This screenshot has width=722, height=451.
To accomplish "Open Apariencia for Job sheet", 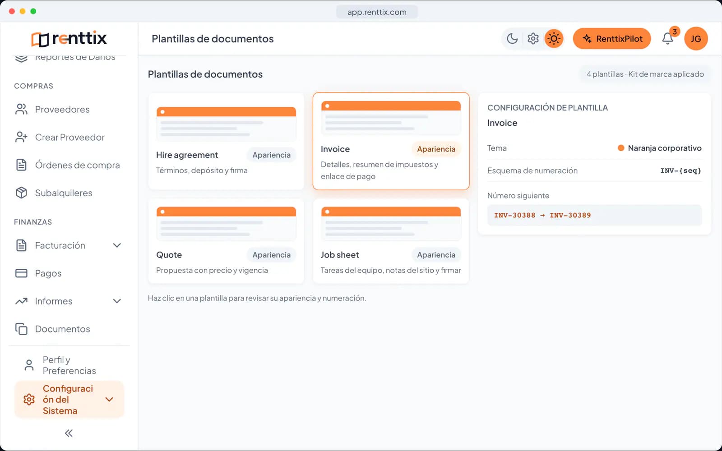I will tap(436, 255).
